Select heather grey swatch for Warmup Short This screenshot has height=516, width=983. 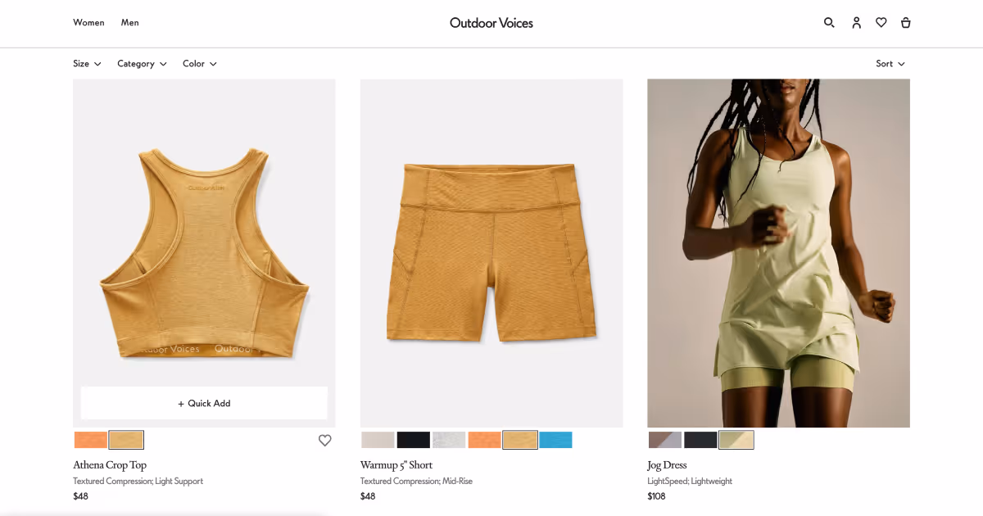449,440
